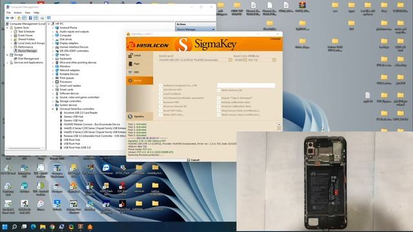413x232 pixels.
Task: Click the Processors category icon
Action: click(57, 82)
